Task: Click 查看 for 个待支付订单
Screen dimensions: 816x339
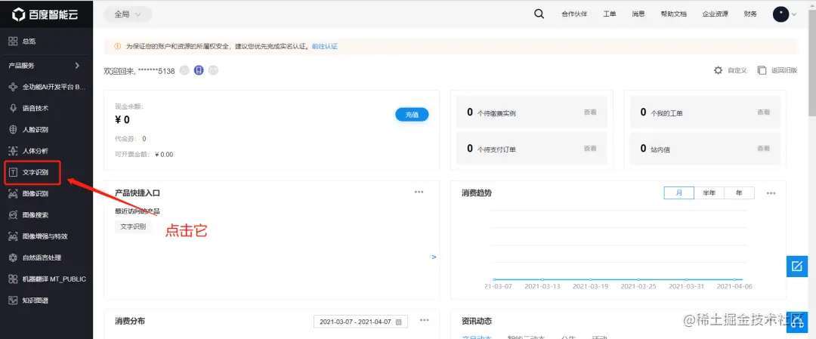Action: point(589,149)
